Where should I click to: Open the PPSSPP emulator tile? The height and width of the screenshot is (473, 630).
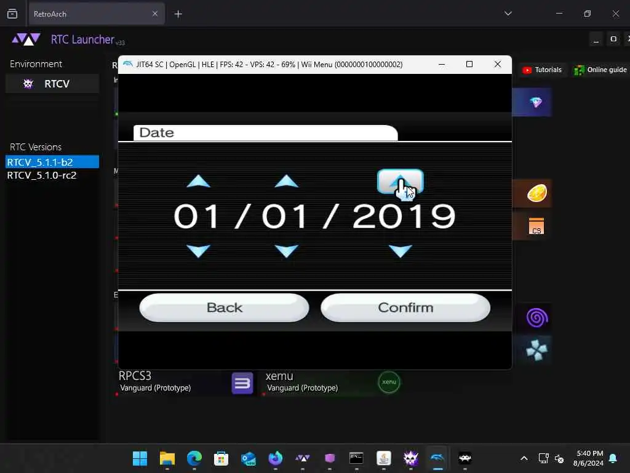click(536, 350)
